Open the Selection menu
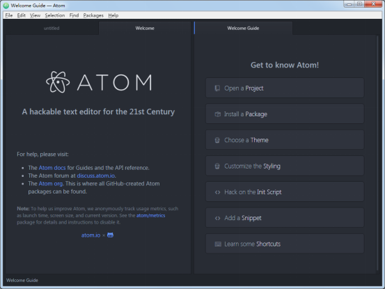Viewport: 385px width, 289px height. pyautogui.click(x=55, y=15)
